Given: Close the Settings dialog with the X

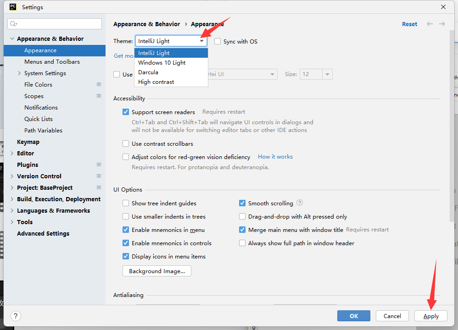Looking at the screenshot, I should [x=443, y=7].
